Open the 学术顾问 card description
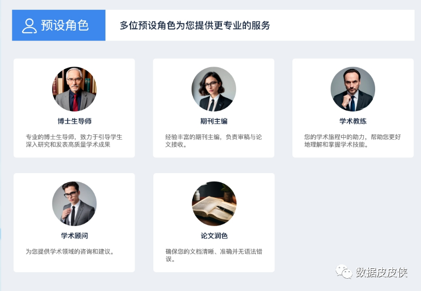Viewport: 421px width, 291px height. (x=70, y=252)
